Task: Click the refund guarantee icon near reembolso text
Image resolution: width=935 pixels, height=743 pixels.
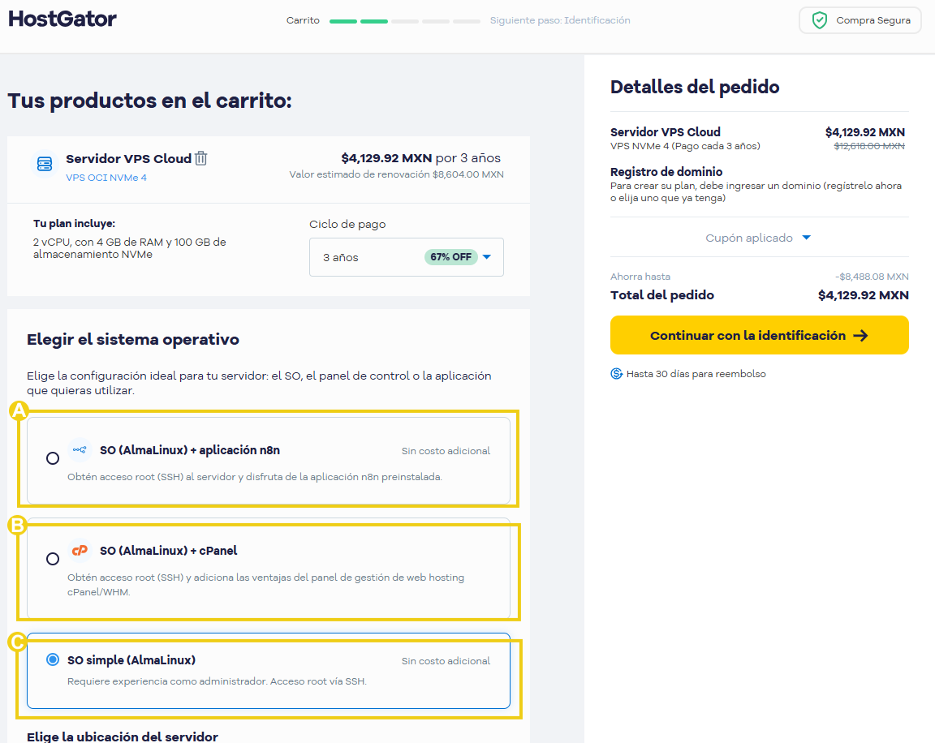Action: (617, 374)
